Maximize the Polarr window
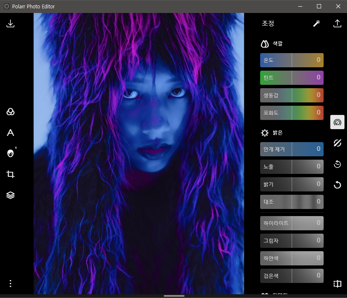 pyautogui.click(x=319, y=6)
